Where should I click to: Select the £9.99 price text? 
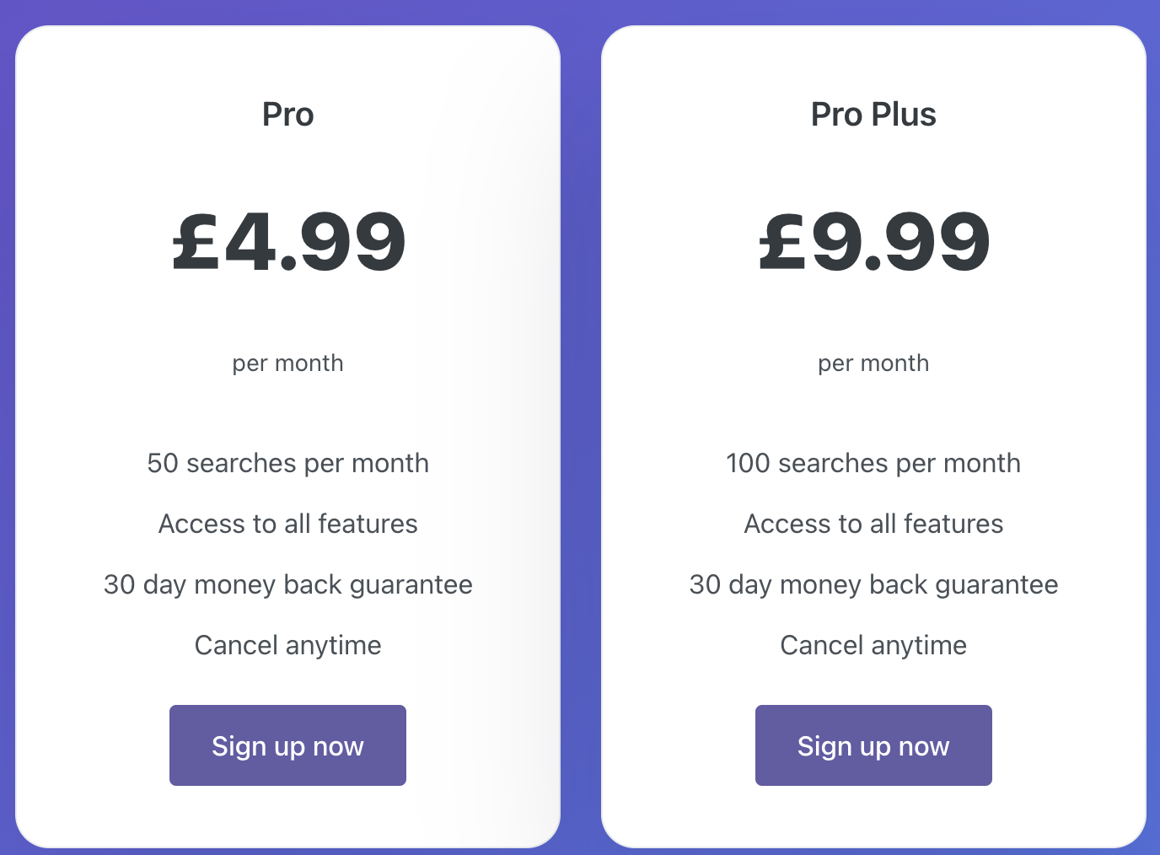pos(874,243)
